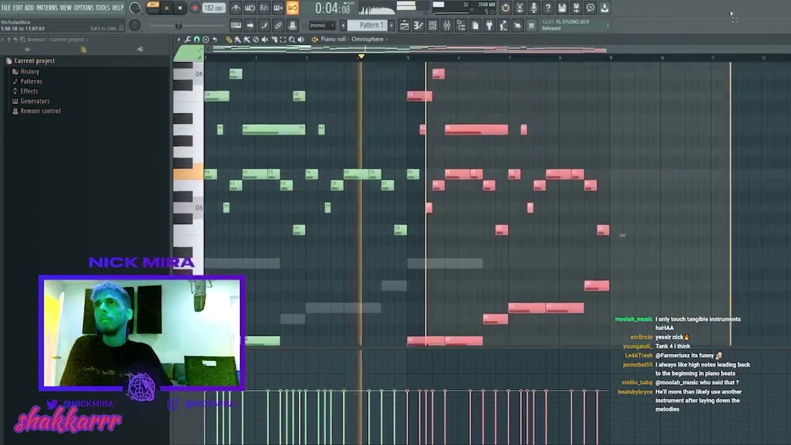
Task: Toggle typing keyboard to piano icon
Action: (235, 25)
